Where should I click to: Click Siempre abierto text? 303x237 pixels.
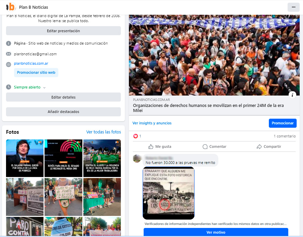coord(27,87)
